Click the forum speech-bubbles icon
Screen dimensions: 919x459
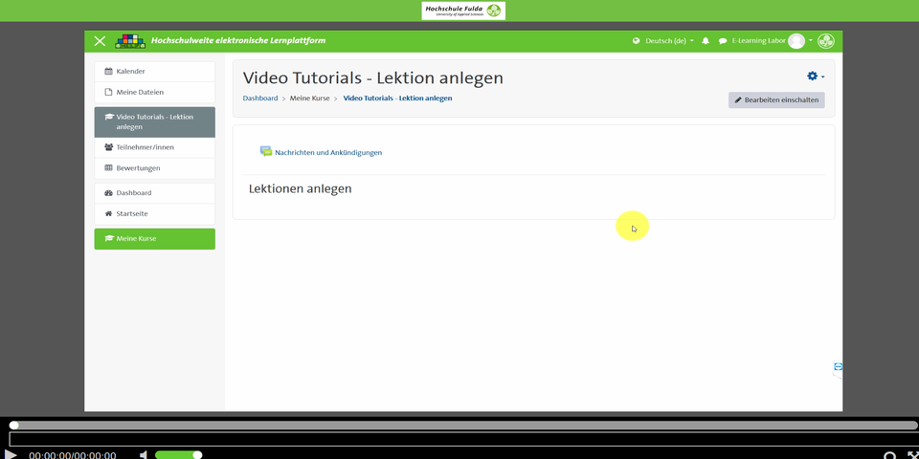coord(266,152)
